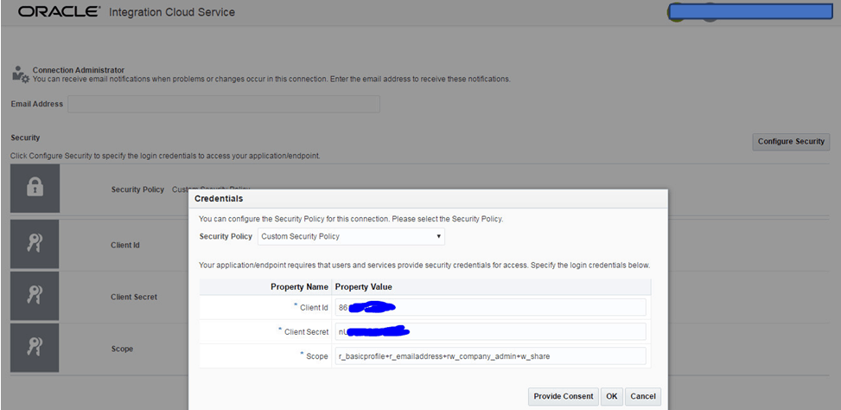The image size is (841, 410).
Task: Click the Property Value column header
Action: click(x=364, y=287)
